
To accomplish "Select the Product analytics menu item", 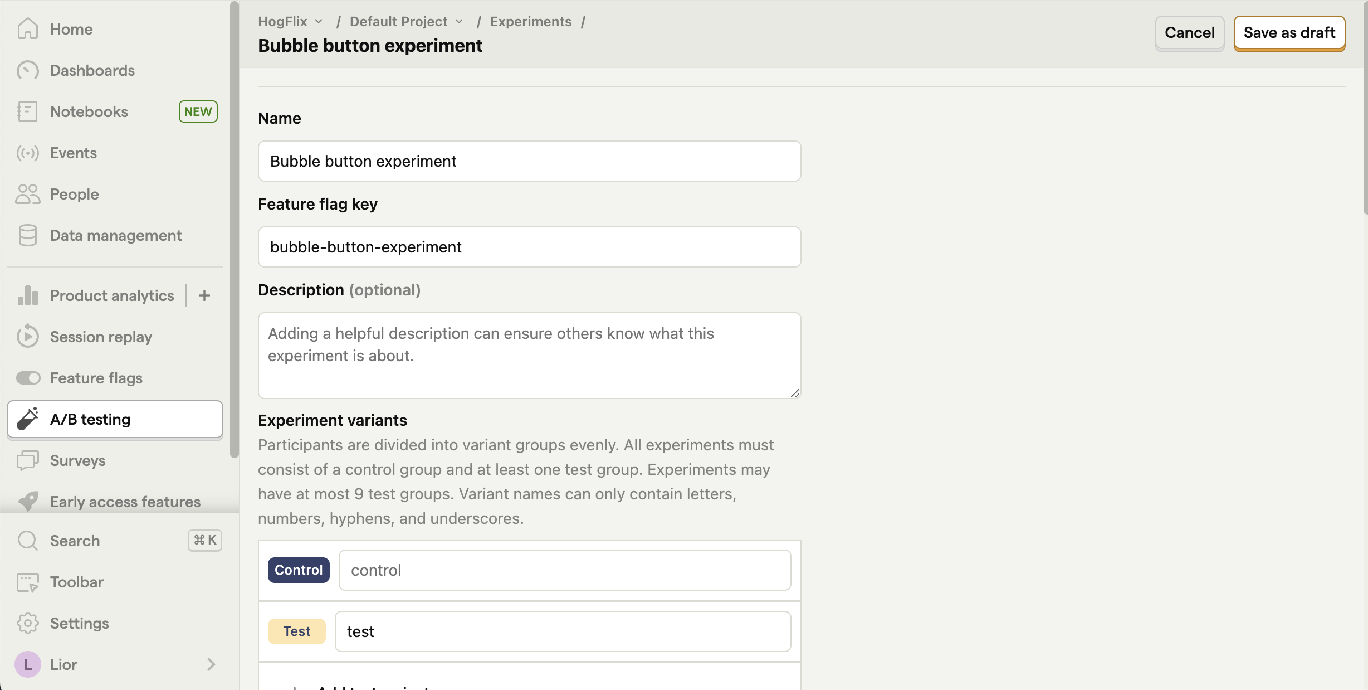I will pyautogui.click(x=111, y=295).
